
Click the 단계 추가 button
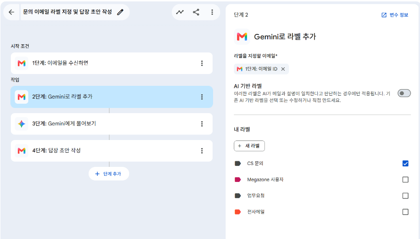pyautogui.click(x=109, y=174)
